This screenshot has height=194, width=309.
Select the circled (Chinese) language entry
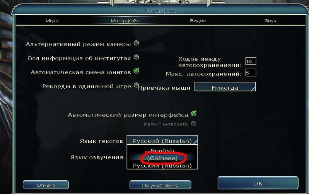pyautogui.click(x=162, y=158)
